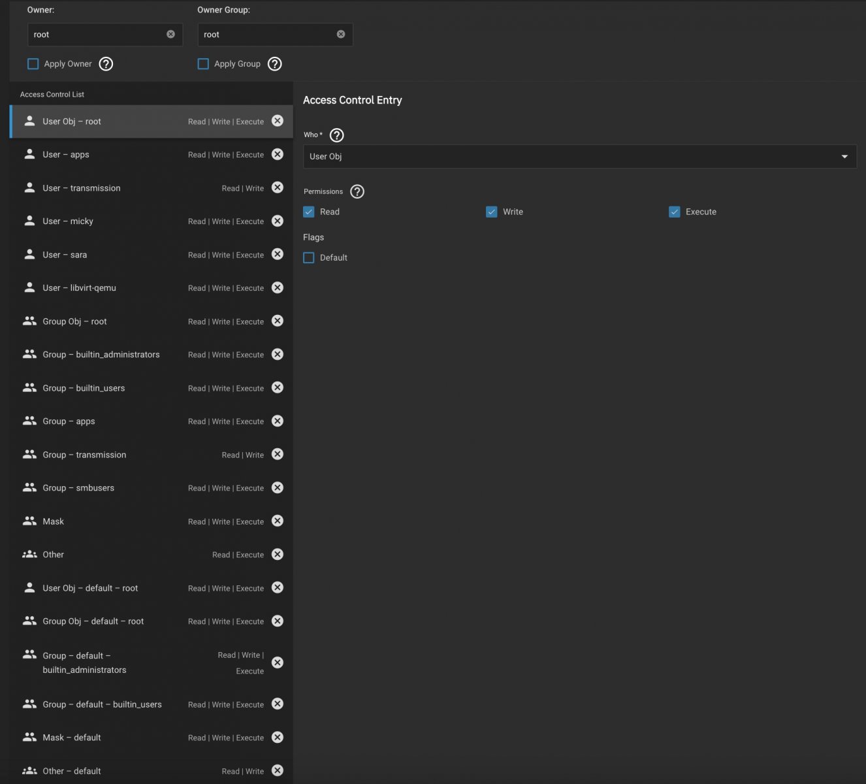
Task: Open help for Apply Owner
Action: pyautogui.click(x=106, y=64)
